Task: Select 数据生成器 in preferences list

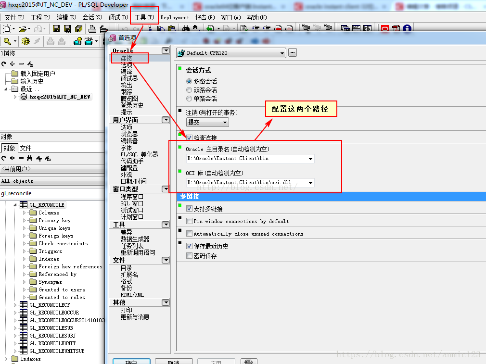Action: pos(135,239)
